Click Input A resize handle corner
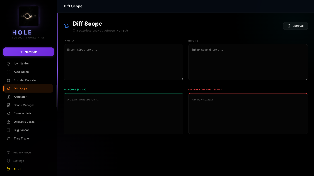314x176 pixels. click(182, 79)
